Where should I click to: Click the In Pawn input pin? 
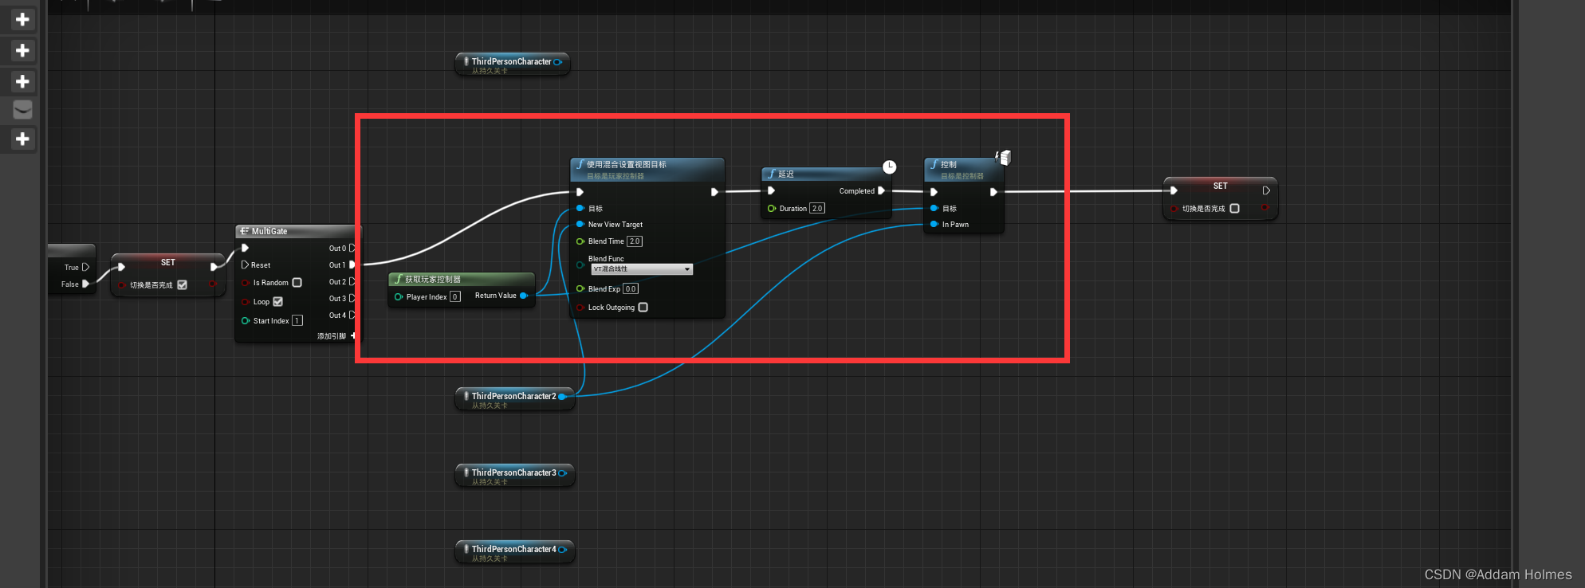click(934, 224)
